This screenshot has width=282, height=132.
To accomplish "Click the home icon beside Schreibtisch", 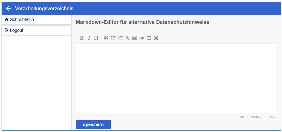I will [x=7, y=19].
